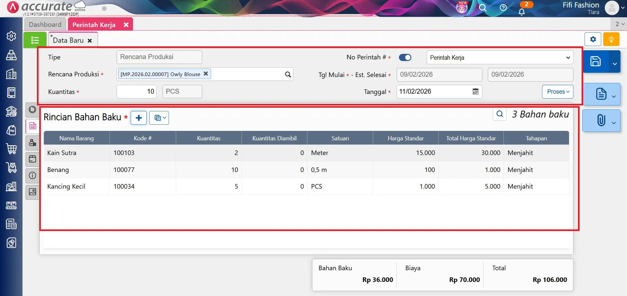Click the paperclip attachment icon
627x296 pixels.
pos(601,120)
